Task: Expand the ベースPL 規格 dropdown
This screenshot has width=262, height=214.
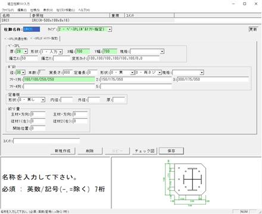Action: [x=162, y=52]
